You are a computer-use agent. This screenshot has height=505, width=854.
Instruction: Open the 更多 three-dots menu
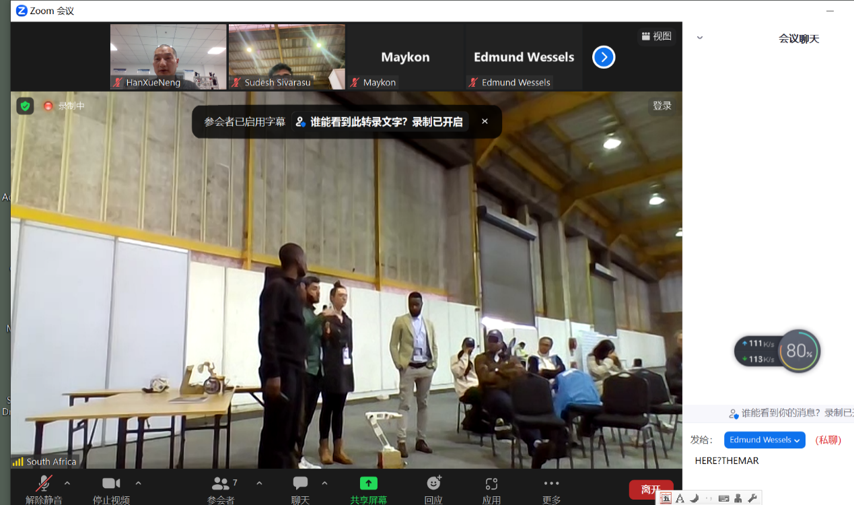551,483
